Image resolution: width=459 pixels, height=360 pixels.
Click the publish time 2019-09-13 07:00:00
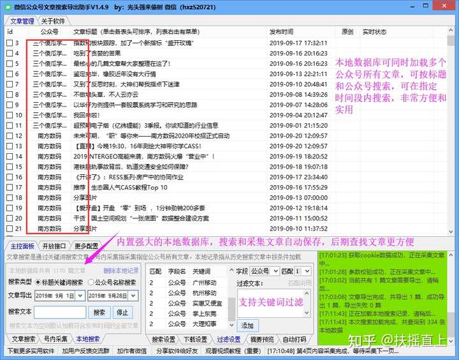(x=298, y=198)
